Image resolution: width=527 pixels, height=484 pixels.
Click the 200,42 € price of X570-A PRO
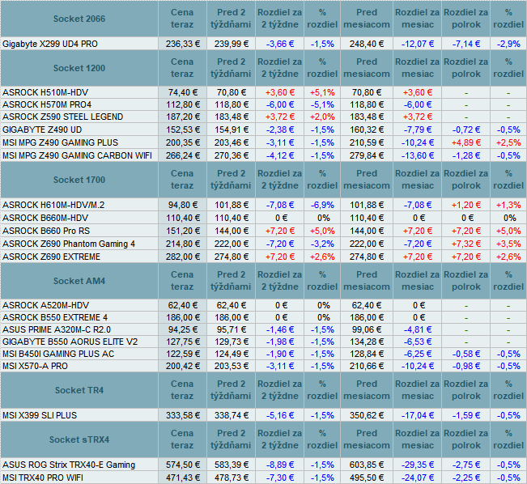pyautogui.click(x=183, y=366)
